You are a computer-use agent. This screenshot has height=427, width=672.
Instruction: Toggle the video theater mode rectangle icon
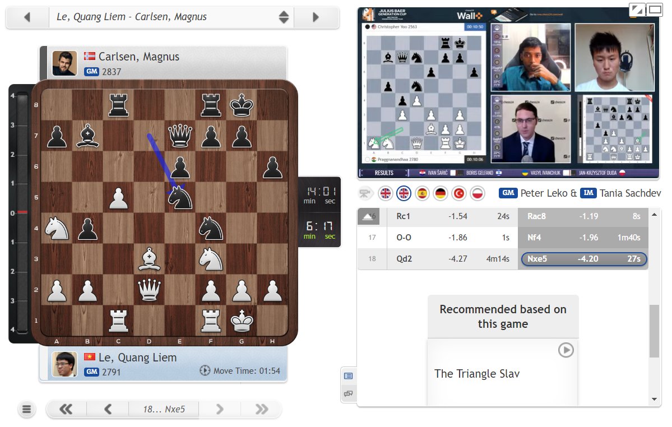(x=655, y=10)
